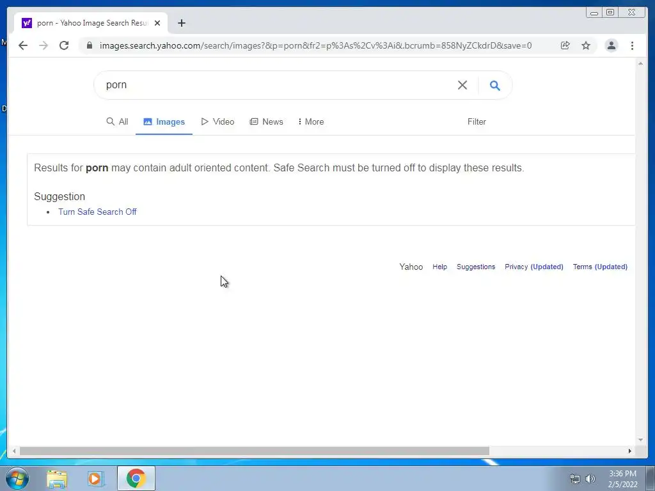Click the taskbar clock and date
655x491 pixels.
point(622,479)
